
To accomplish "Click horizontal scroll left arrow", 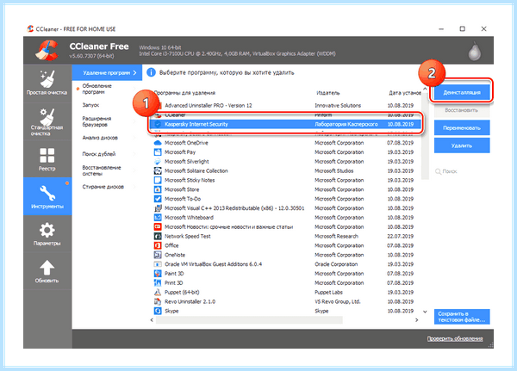I will [152, 320].
